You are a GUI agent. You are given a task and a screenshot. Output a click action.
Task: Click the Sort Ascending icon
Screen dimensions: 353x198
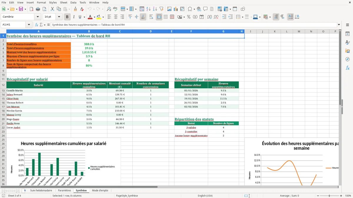coord(149,9)
